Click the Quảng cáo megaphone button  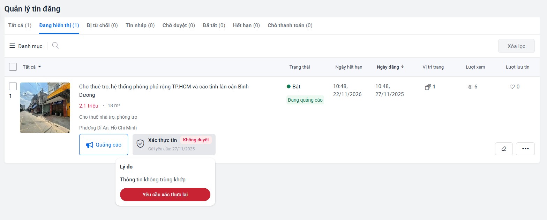pos(104,144)
